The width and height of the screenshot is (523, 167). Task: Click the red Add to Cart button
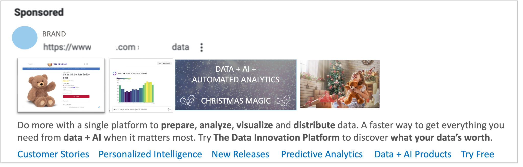point(76,96)
